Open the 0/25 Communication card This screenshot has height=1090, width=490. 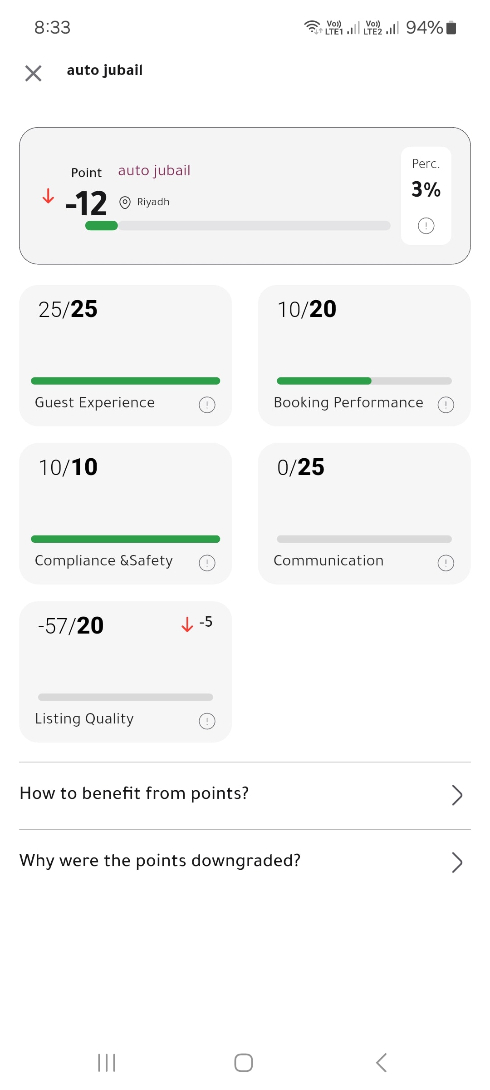pyautogui.click(x=364, y=514)
